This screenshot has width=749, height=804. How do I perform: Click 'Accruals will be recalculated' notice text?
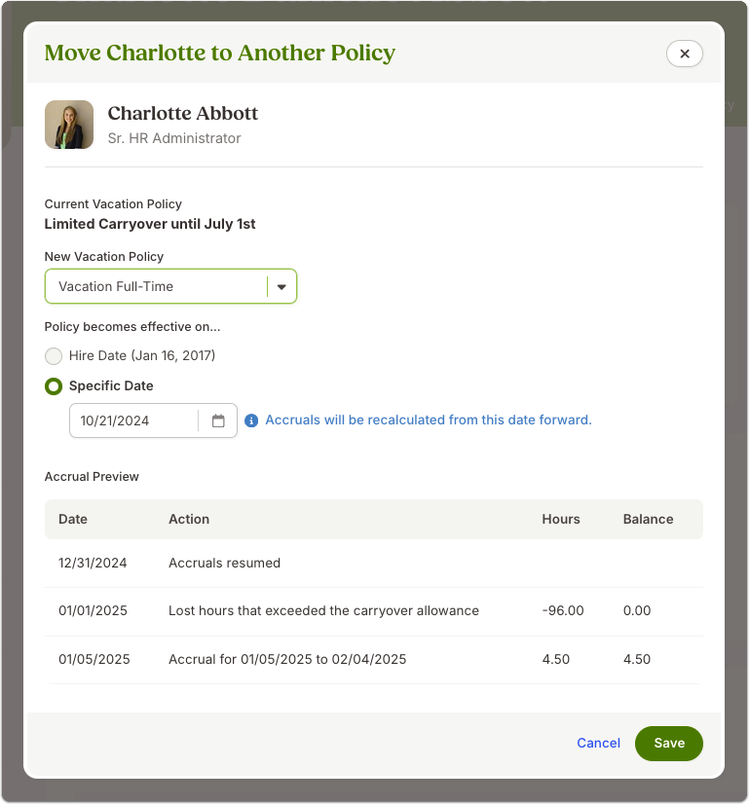(x=429, y=420)
